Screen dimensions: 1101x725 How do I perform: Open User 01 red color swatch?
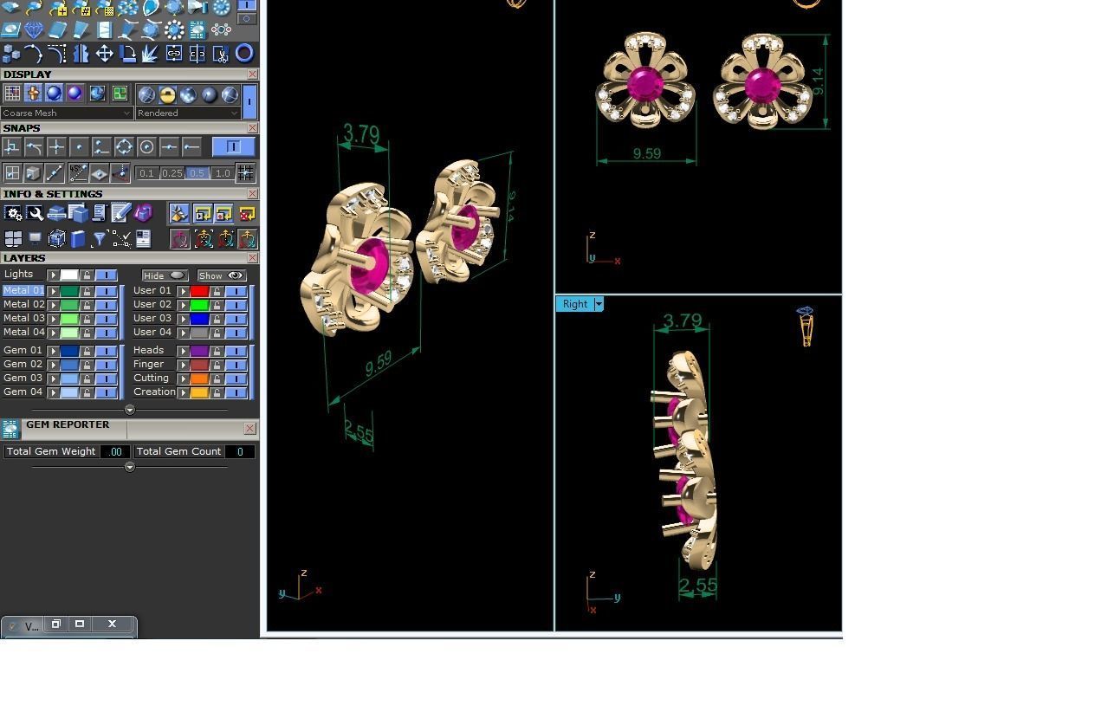click(x=199, y=291)
